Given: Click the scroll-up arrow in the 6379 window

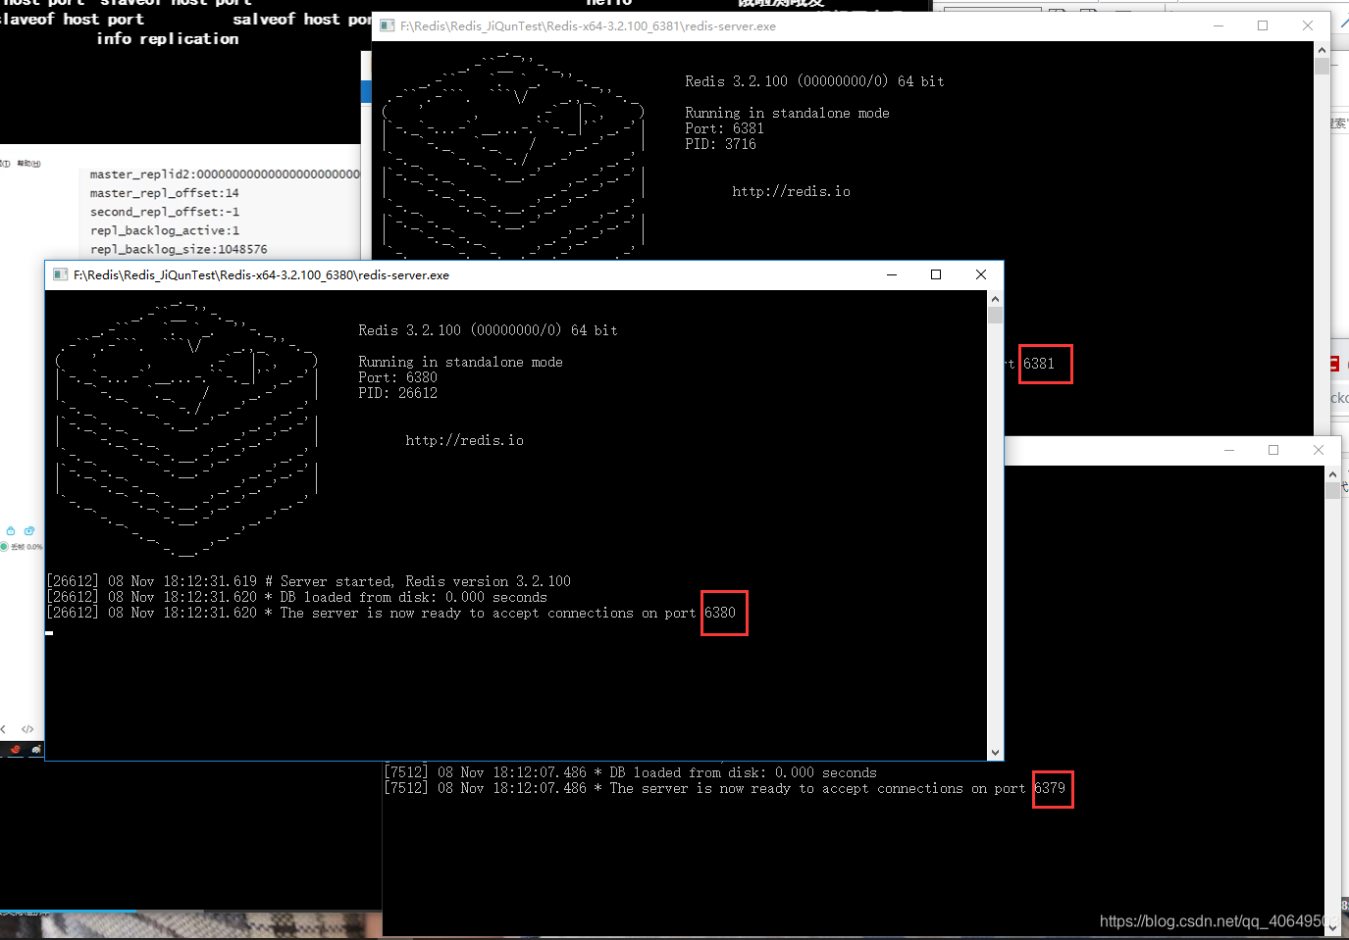Looking at the screenshot, I should [x=1332, y=474].
